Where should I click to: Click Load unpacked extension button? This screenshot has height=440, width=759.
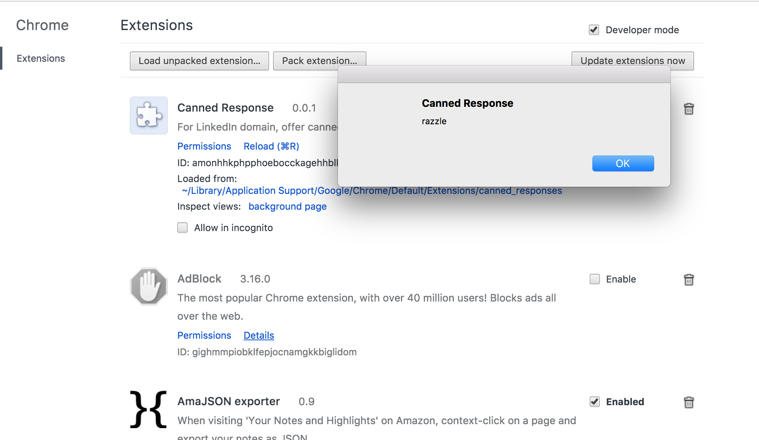click(199, 61)
